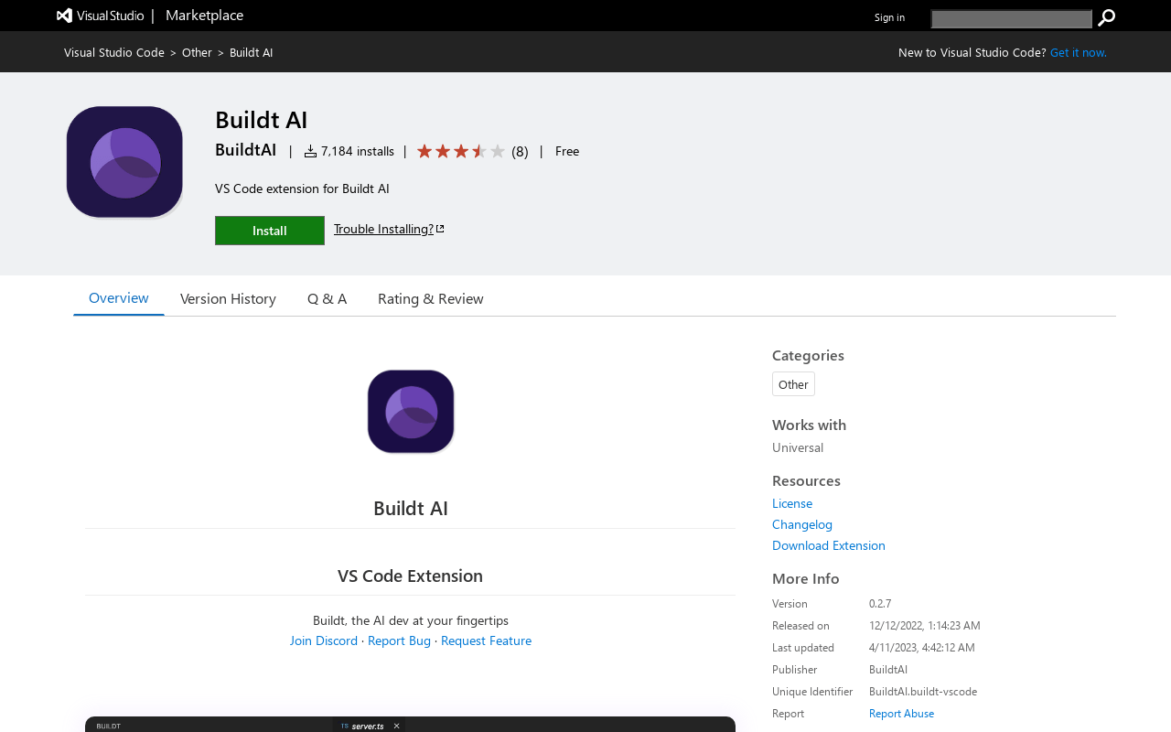
Task: Click the Buildt AI breadcrumb
Action: click(x=251, y=52)
